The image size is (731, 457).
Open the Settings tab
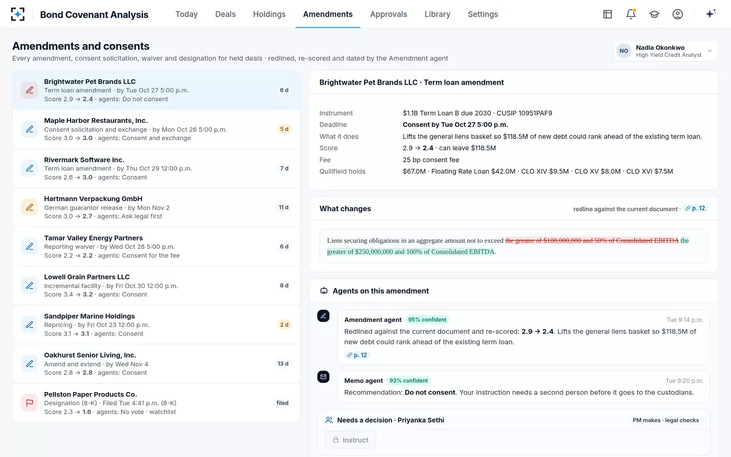point(483,14)
